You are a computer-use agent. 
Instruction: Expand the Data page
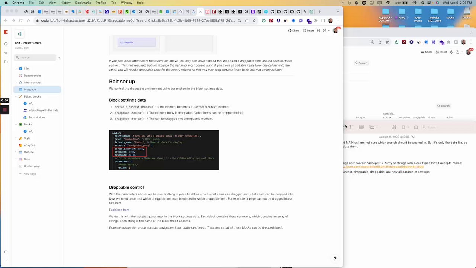16,159
